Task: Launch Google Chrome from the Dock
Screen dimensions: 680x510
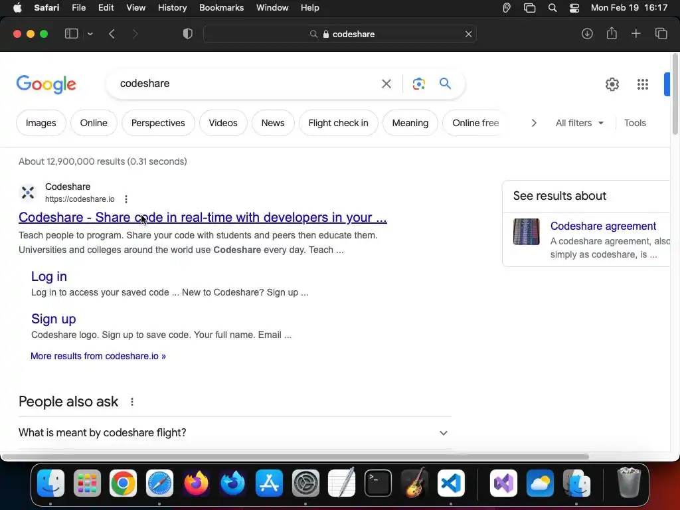Action: 123,483
